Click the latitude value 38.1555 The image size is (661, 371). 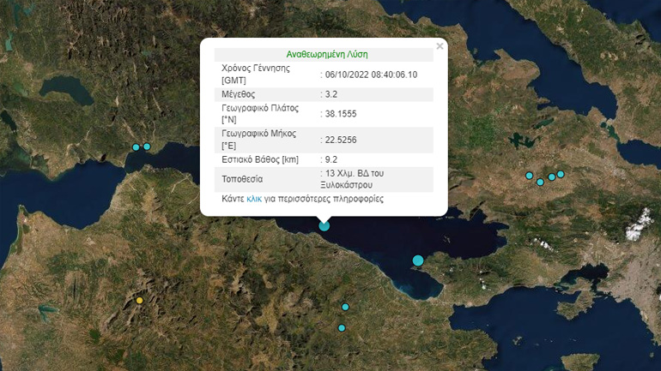point(341,114)
